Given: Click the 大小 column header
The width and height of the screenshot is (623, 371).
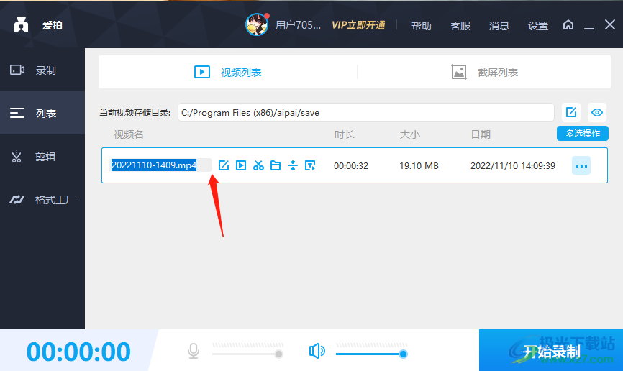Looking at the screenshot, I should (x=409, y=134).
